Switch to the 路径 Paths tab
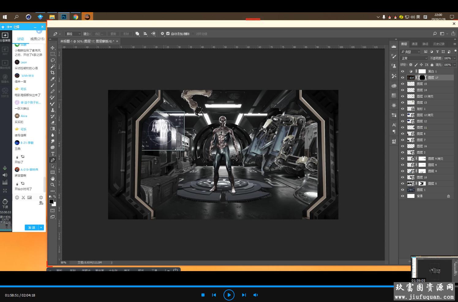458x302 pixels. (x=425, y=44)
